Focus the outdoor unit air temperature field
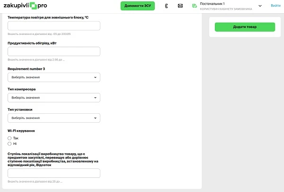284x192 pixels. tap(53, 26)
